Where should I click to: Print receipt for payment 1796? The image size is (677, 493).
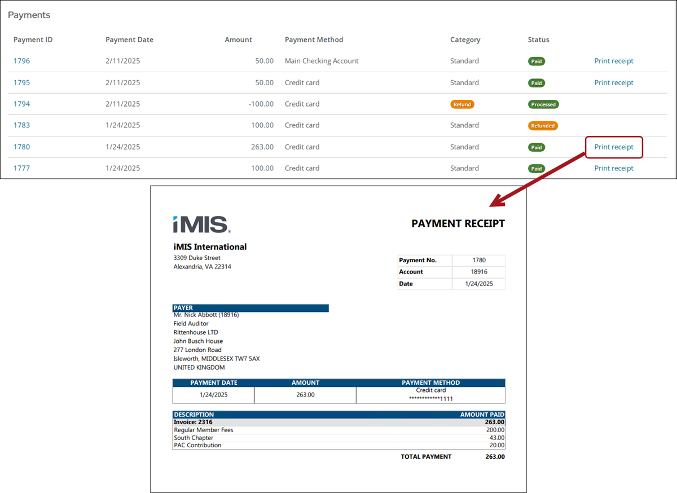pos(614,60)
